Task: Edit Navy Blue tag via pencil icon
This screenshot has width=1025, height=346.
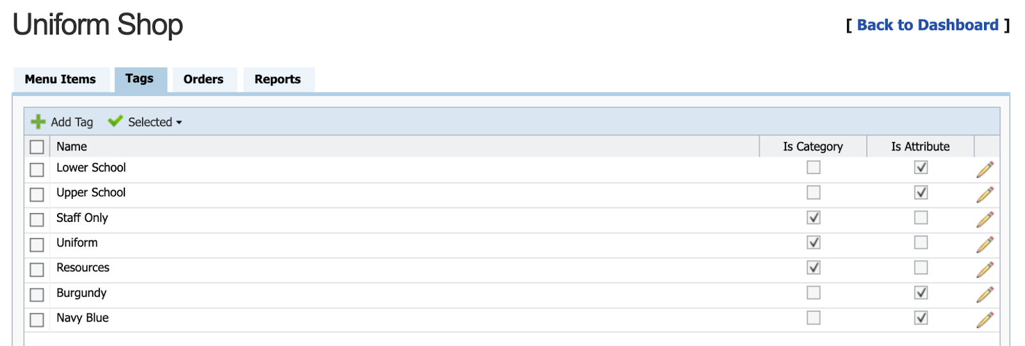Action: (x=985, y=319)
